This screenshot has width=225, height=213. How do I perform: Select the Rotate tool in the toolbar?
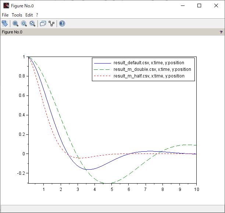click(5, 24)
